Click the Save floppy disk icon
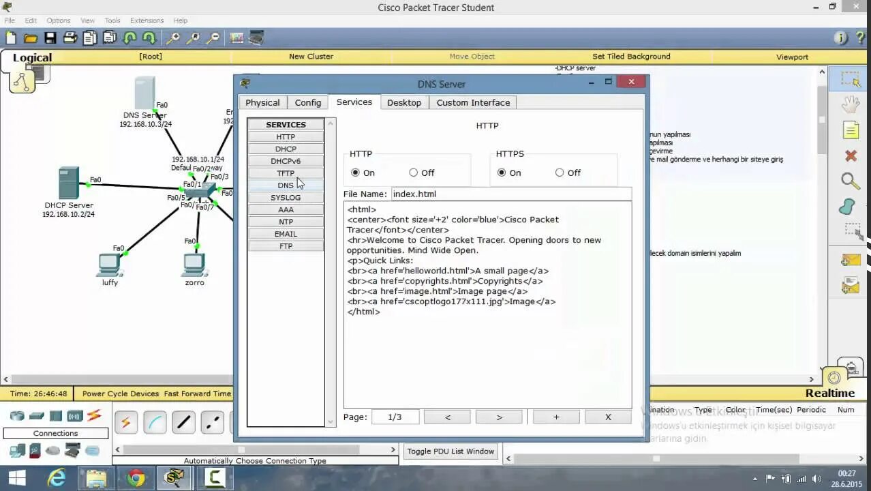 (x=50, y=38)
